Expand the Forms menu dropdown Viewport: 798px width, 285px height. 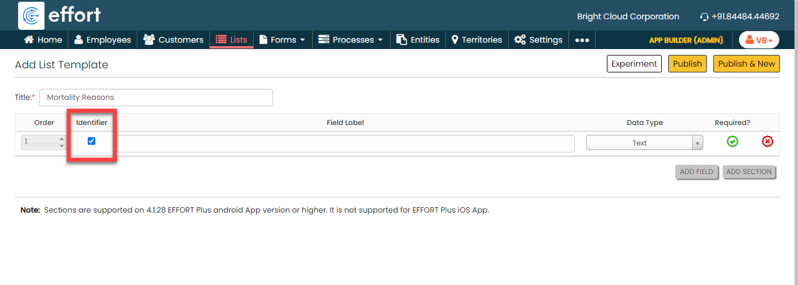click(x=282, y=40)
